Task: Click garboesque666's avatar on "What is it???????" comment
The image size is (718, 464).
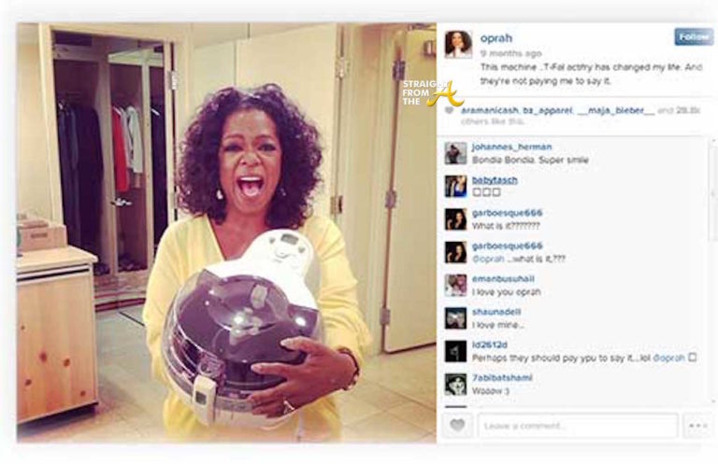Action: click(455, 219)
